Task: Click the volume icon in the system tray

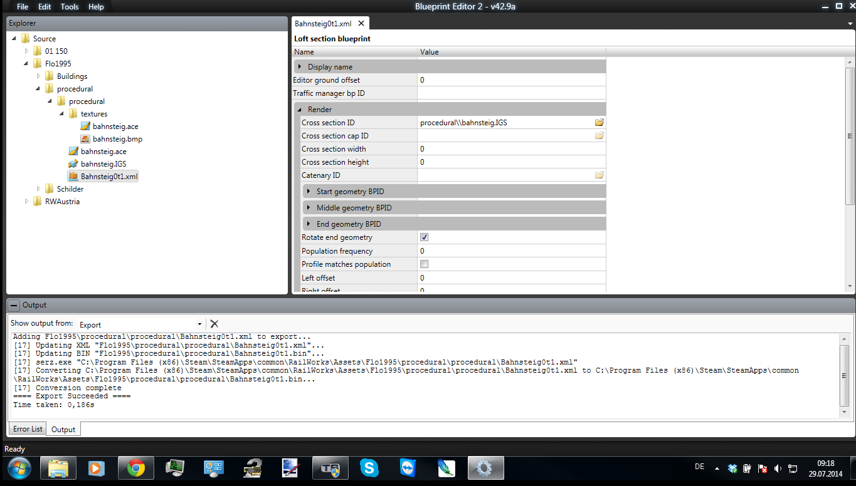Action: coord(778,468)
